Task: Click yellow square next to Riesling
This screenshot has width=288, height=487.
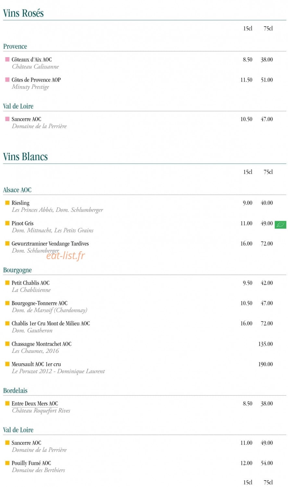Action: (x=7, y=203)
